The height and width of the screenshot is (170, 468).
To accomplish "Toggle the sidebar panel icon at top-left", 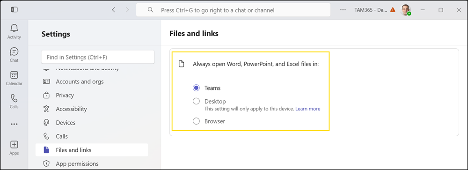I will [x=14, y=9].
